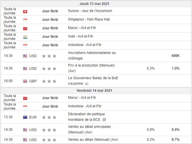Click the Swiss flag icon
This screenshot has width=192, height=144.
click(25, 11)
